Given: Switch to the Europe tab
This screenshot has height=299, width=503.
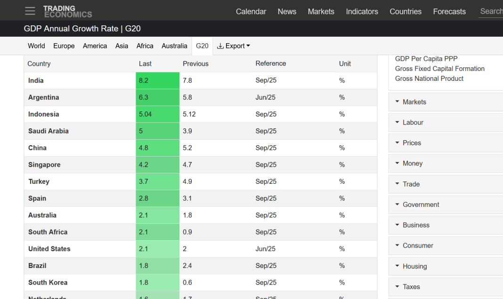Looking at the screenshot, I should (64, 46).
